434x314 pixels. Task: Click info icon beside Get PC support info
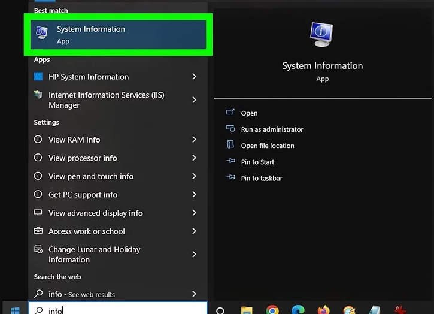coord(38,194)
